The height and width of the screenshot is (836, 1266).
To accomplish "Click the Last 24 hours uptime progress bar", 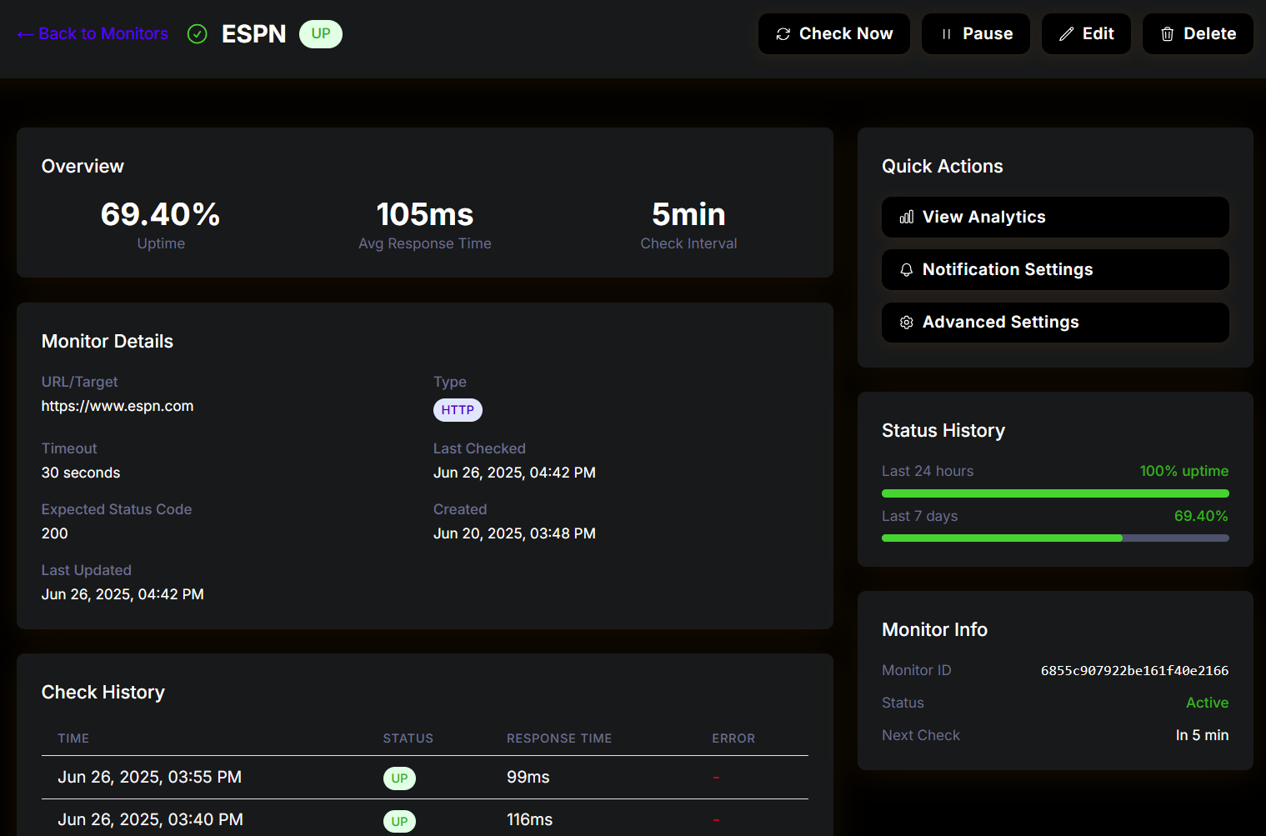I will click(x=1055, y=493).
